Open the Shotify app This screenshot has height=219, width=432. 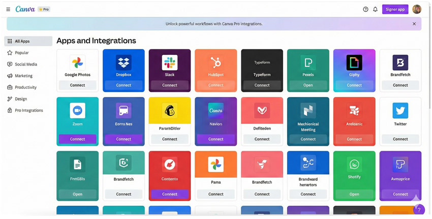click(x=354, y=194)
